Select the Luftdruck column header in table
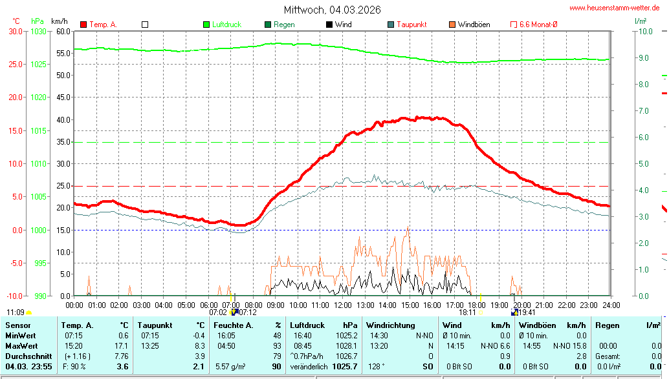This screenshot has width=669, height=379. pos(307,325)
